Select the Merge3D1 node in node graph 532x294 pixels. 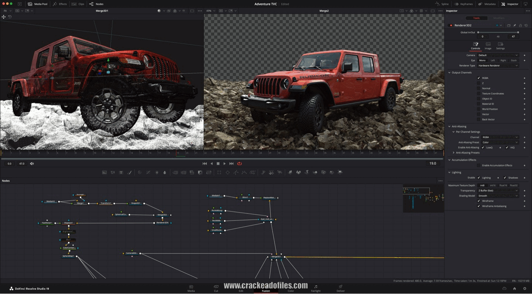pos(276,256)
